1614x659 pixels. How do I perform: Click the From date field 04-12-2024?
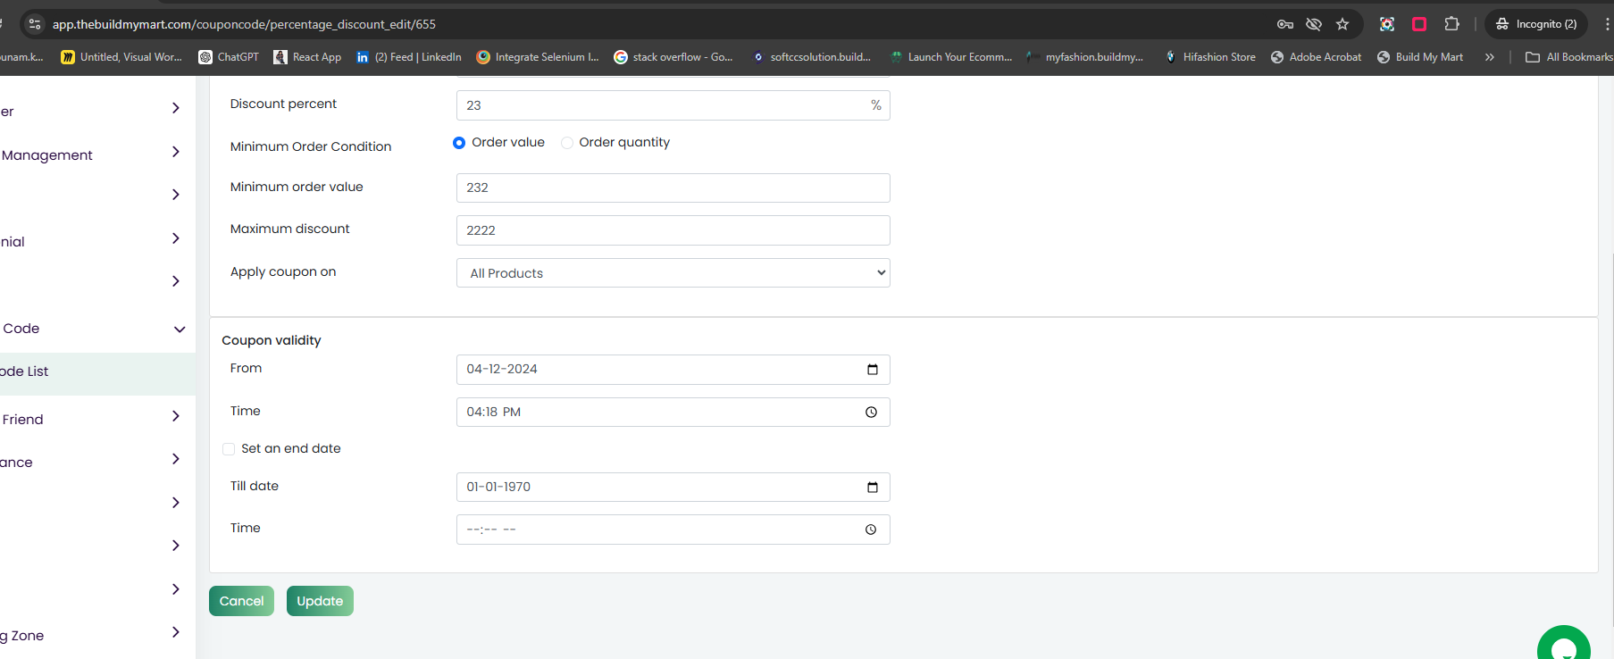(x=673, y=370)
